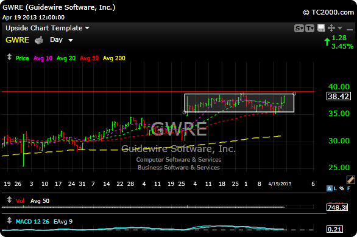The image size is (357, 237).
Task: Click the 4/19/2013 date axis label
Action: (x=280, y=184)
